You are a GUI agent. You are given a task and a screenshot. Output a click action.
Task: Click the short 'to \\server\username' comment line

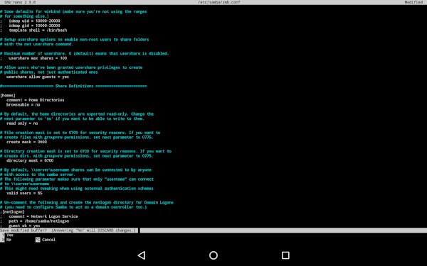[25, 184]
